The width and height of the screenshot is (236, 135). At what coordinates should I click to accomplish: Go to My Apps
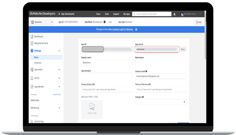click(127, 14)
